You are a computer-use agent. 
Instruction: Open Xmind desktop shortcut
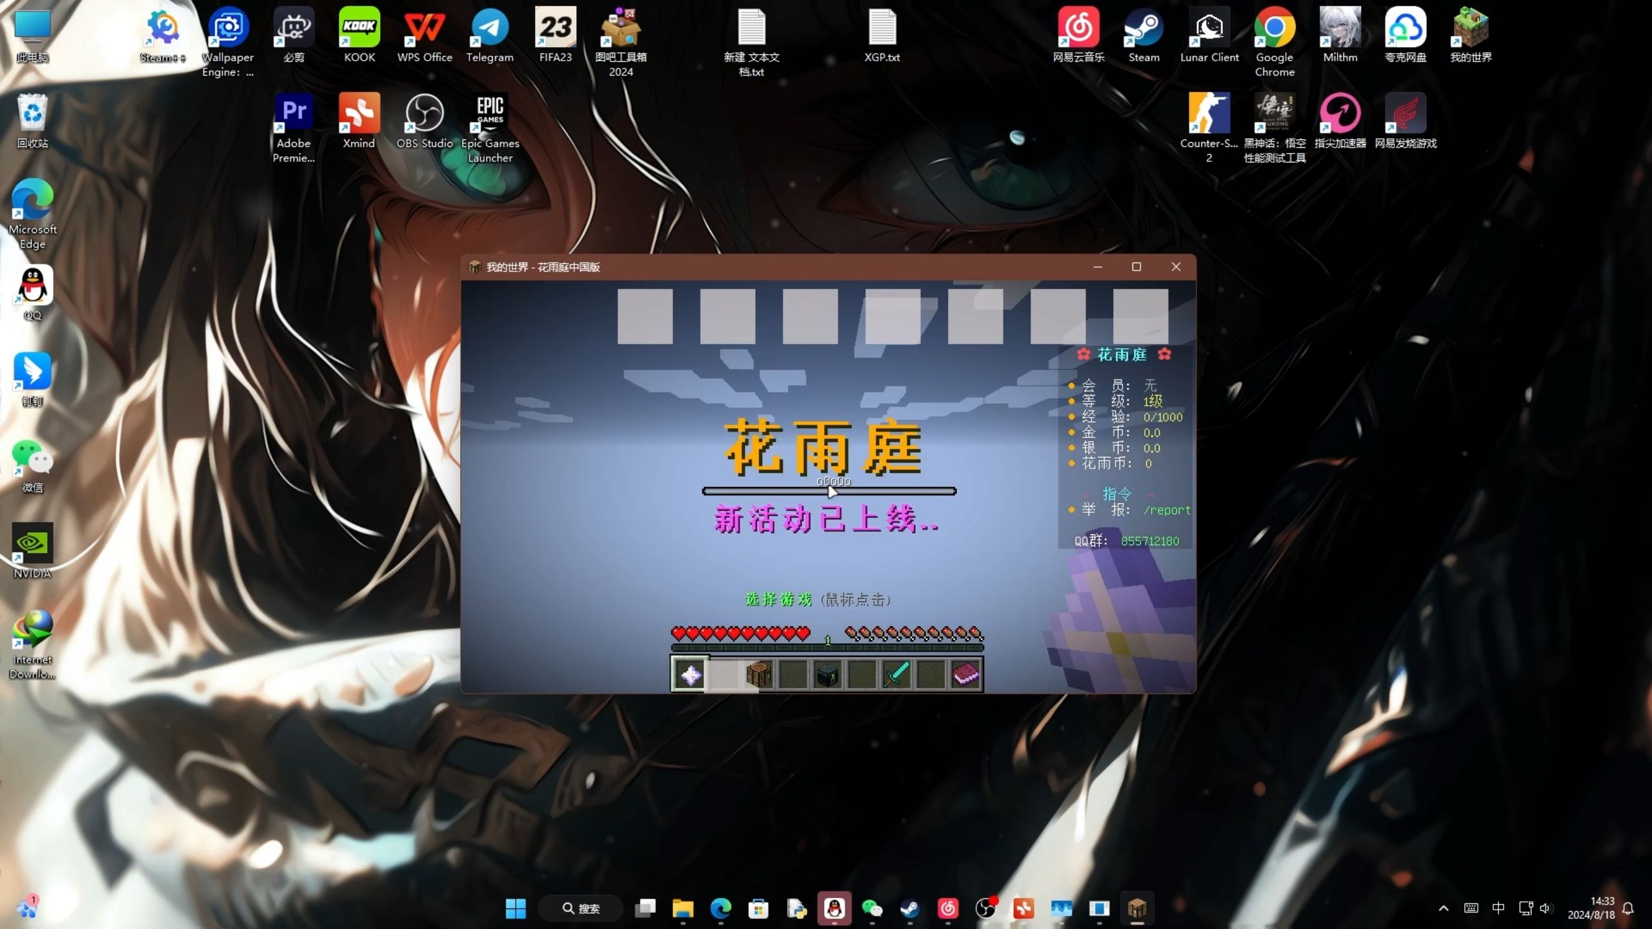pos(359,122)
